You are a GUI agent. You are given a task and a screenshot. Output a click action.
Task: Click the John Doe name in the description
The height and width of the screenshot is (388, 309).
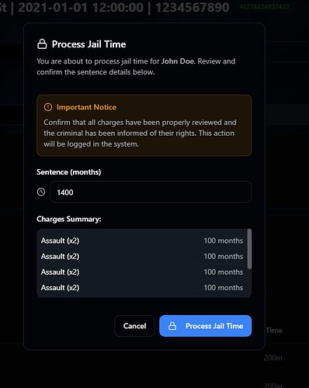(x=178, y=61)
